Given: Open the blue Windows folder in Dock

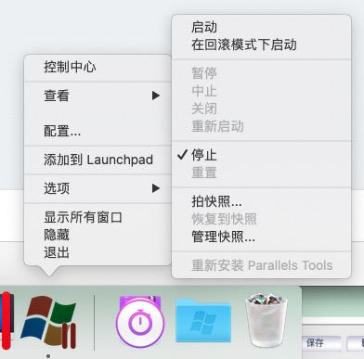Looking at the screenshot, I should click(x=203, y=320).
